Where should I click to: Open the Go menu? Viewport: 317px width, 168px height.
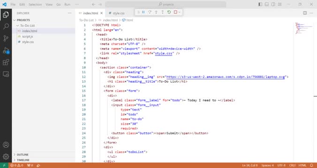tap(59, 4)
